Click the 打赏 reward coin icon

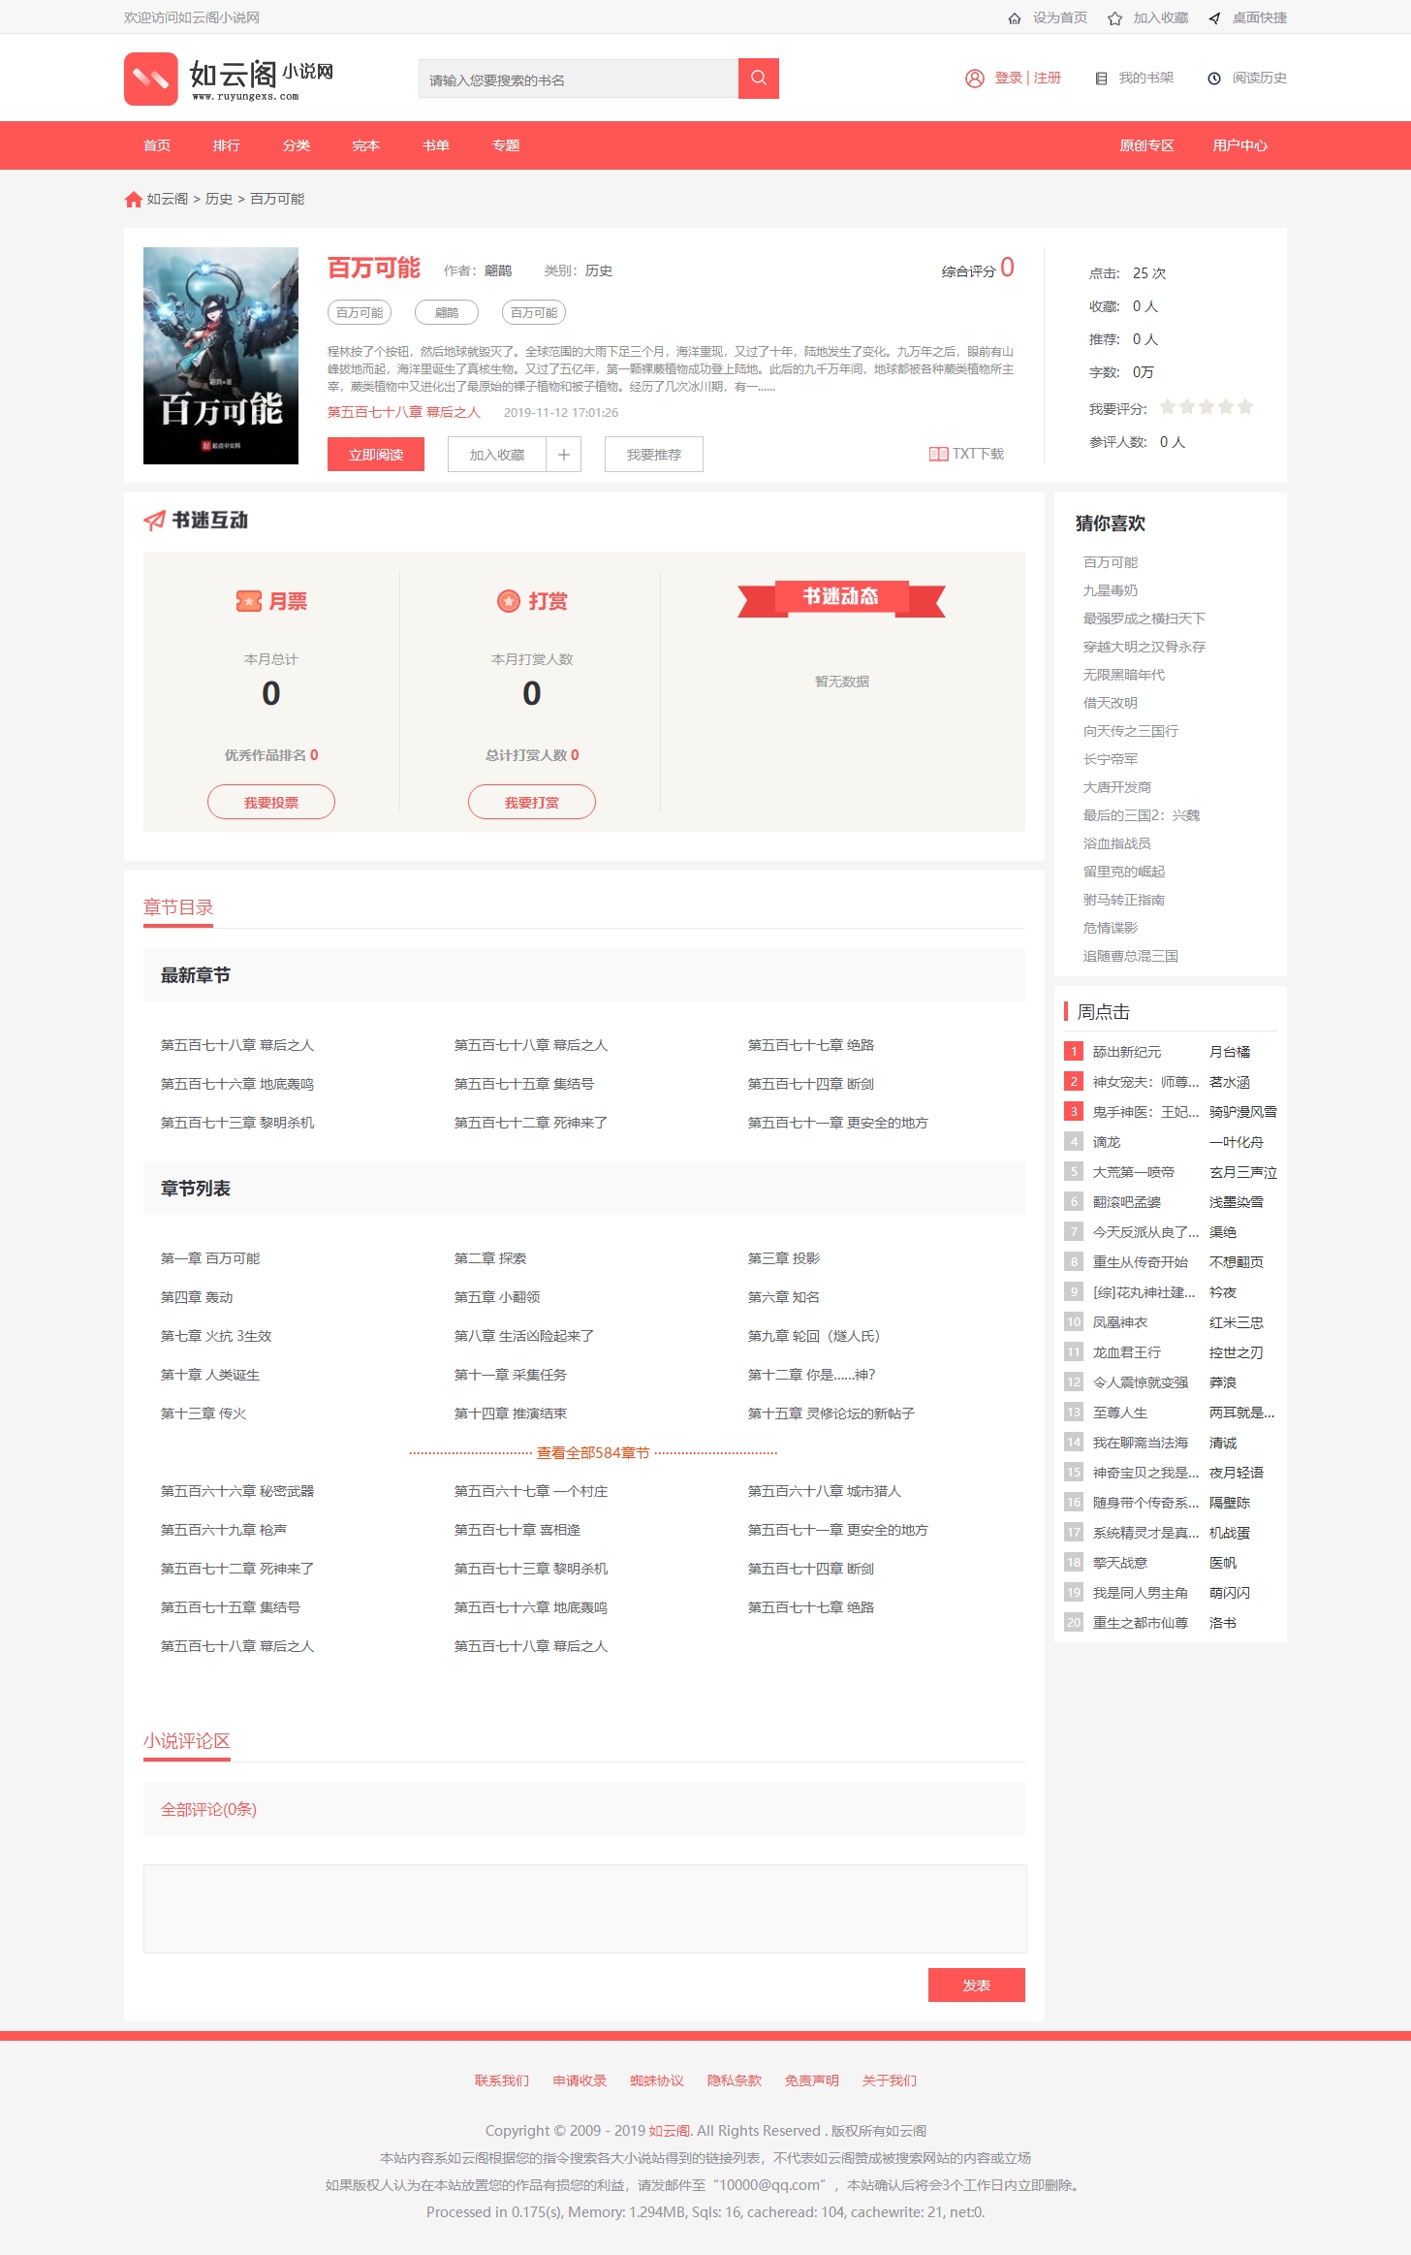(509, 601)
